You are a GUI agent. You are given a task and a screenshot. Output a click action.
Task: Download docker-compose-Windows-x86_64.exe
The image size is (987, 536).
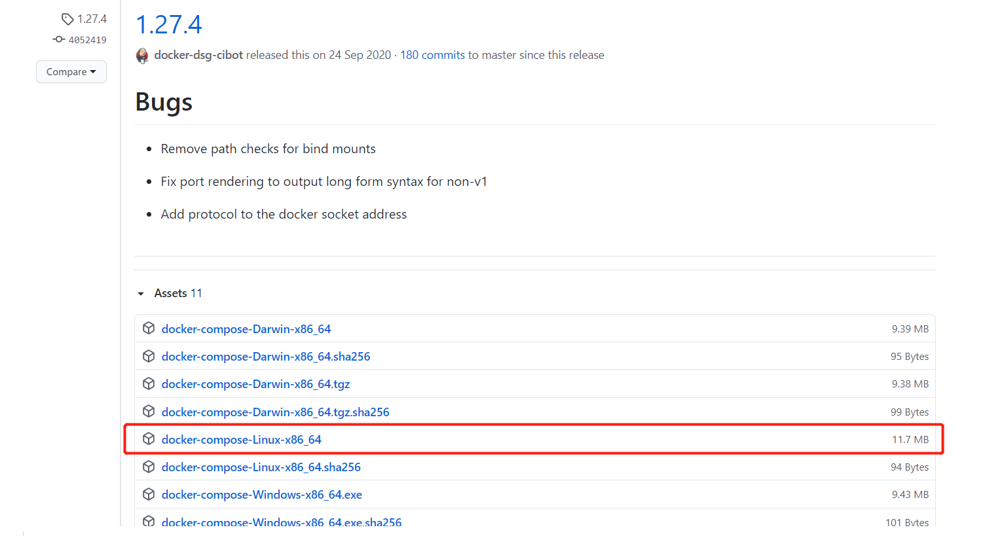pos(262,495)
